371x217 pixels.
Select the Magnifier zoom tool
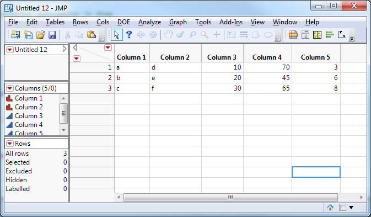tap(205, 35)
